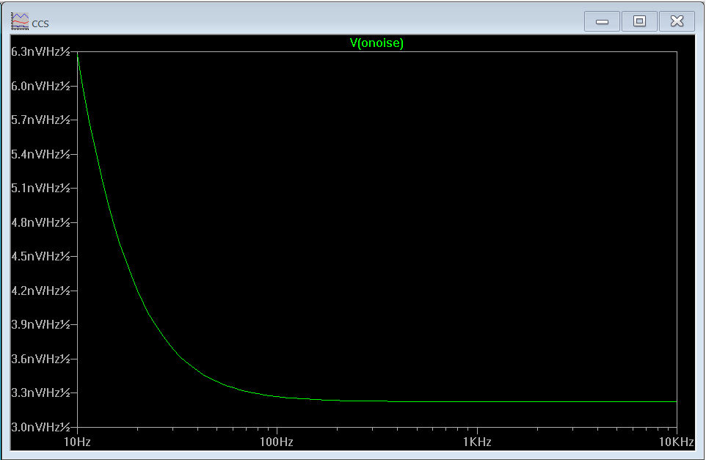Click the 4.8nV/Hz½ axis label
This screenshot has height=460, width=706.
pos(41,222)
